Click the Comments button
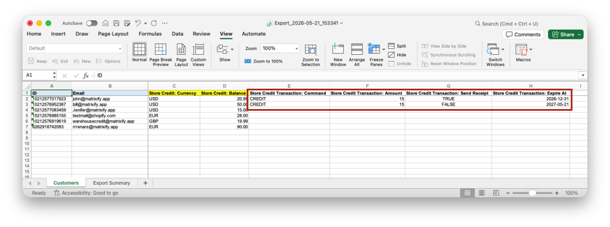This screenshot has width=610, height=227. click(523, 35)
